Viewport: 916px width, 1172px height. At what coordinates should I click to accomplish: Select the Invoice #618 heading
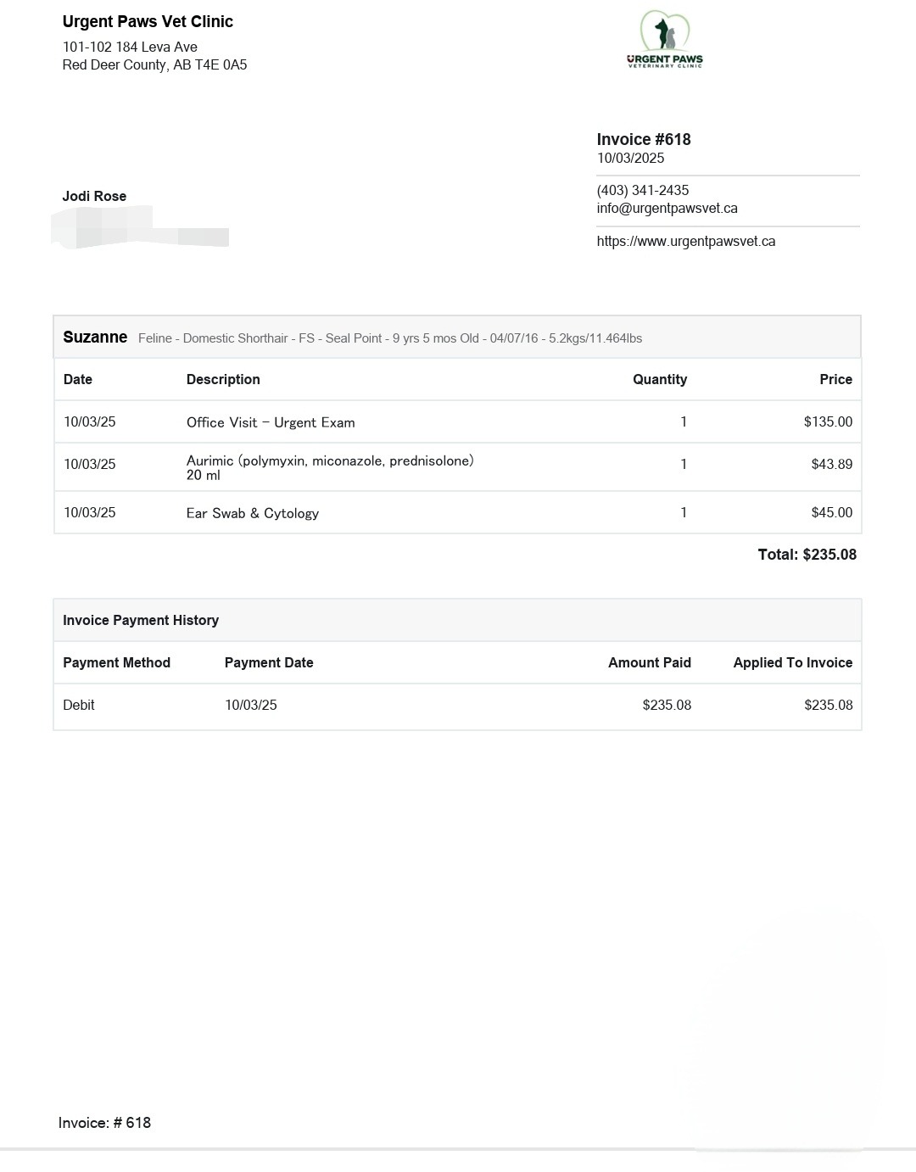(x=644, y=139)
